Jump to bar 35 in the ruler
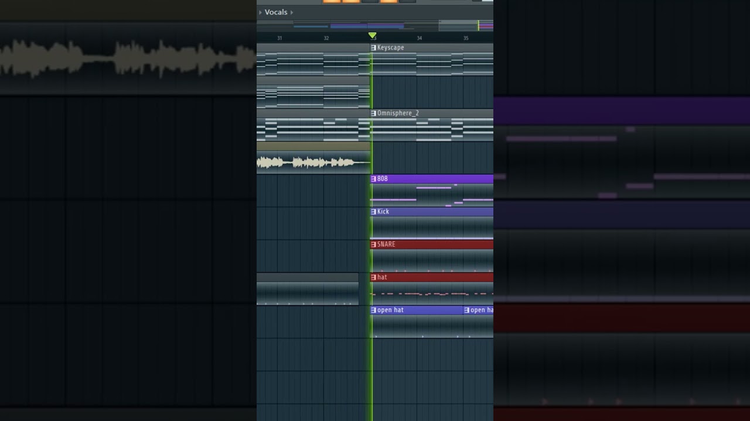This screenshot has width=750, height=421. [x=466, y=38]
